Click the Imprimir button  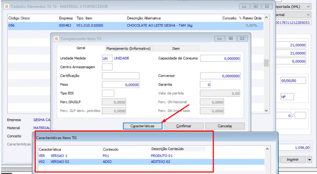pyautogui.click(x=292, y=160)
